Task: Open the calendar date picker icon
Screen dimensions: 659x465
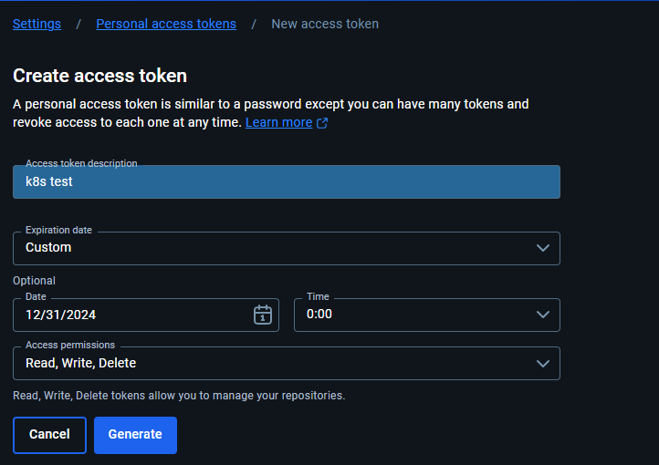Action: click(263, 315)
